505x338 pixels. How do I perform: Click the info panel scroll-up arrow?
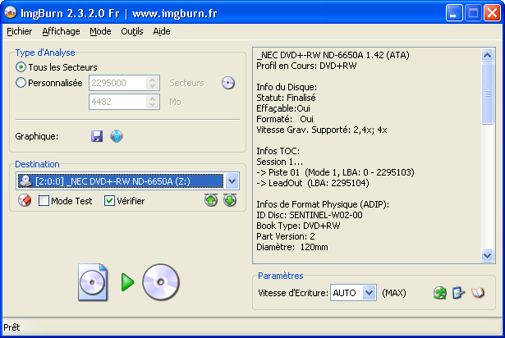pos(487,55)
